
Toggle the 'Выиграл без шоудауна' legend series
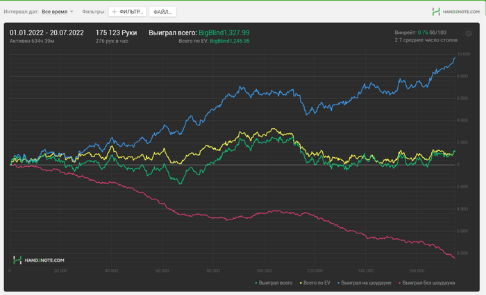coord(426,283)
